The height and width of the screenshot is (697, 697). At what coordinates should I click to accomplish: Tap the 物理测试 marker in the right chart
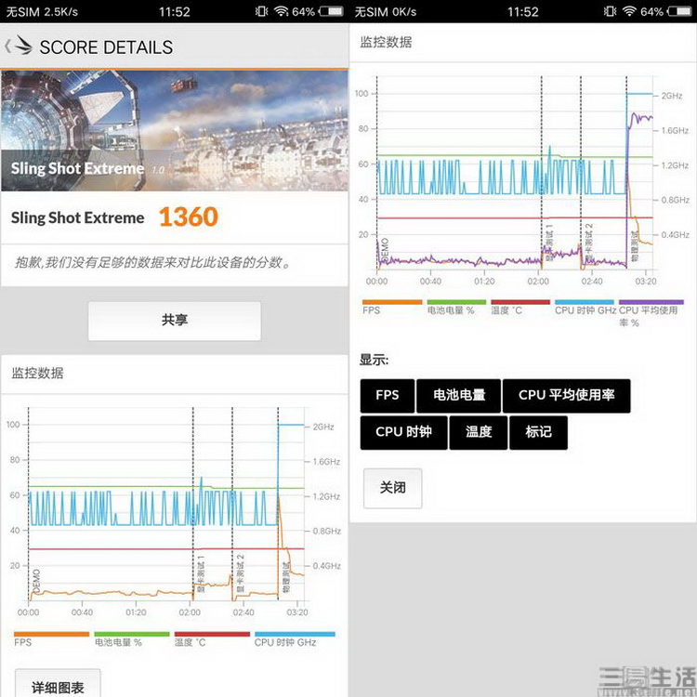(635, 246)
